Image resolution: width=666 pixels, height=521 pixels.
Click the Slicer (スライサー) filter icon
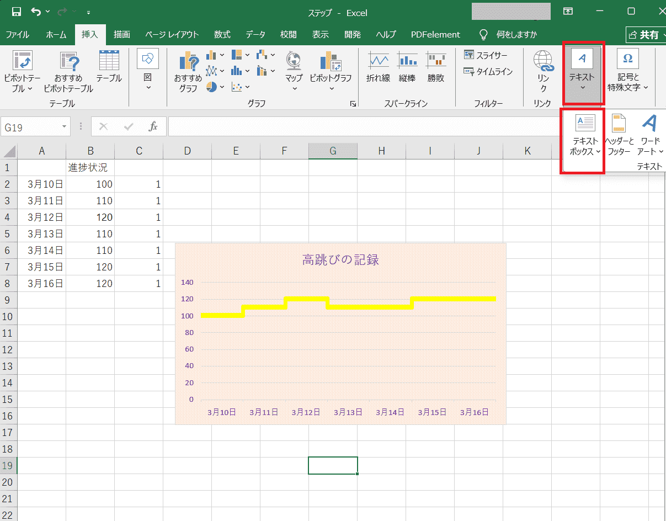tap(486, 55)
